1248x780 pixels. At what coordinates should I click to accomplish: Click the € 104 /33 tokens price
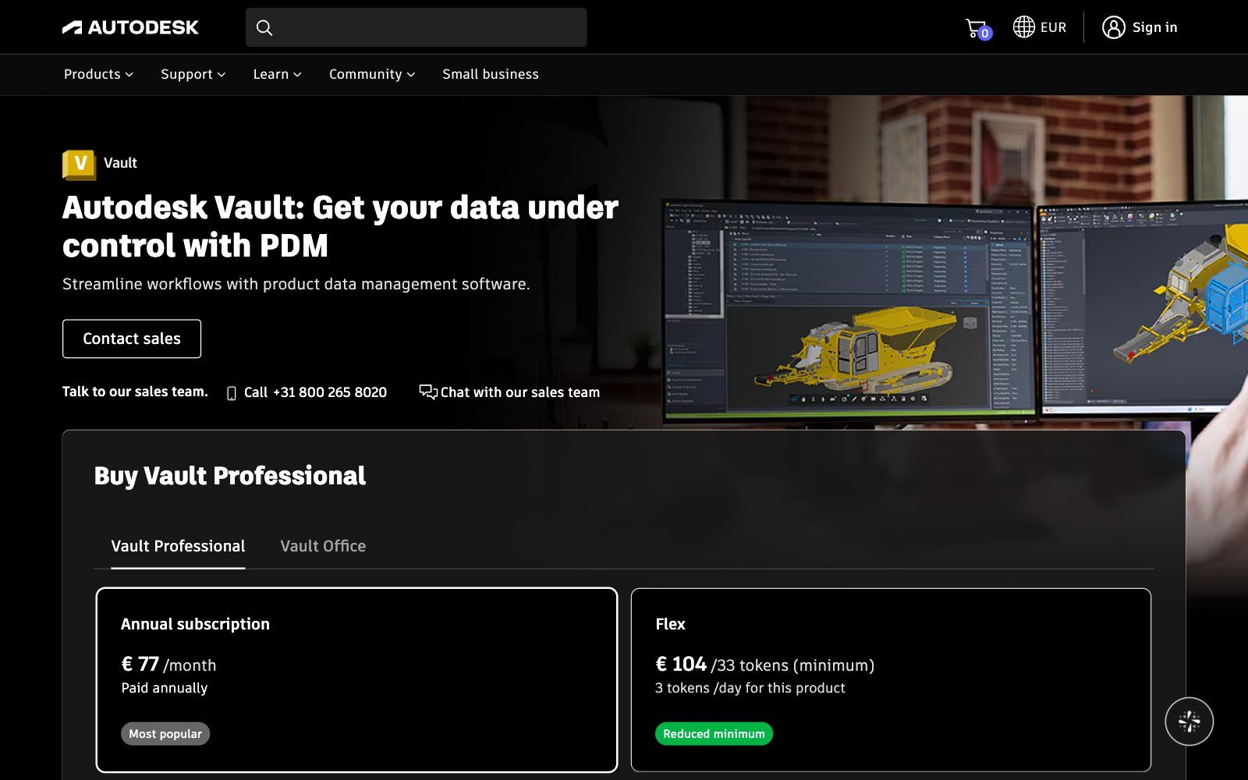tap(764, 665)
